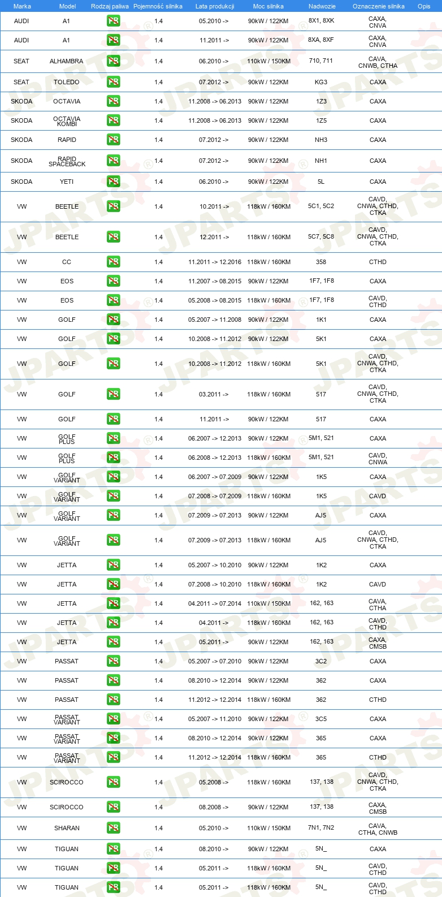This screenshot has height=897, width=442.
Task: Click fuel icon in AUDI A1 8X1, 8XK row
Action: point(113,21)
